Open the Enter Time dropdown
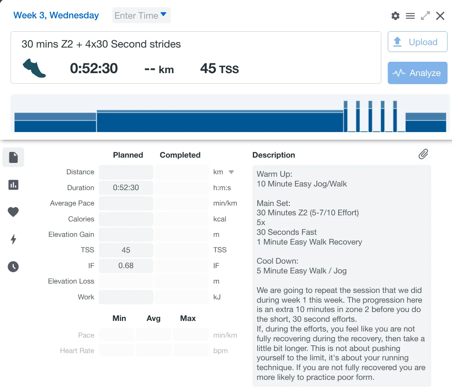Viewport: 452px width, 390px height. pos(141,15)
